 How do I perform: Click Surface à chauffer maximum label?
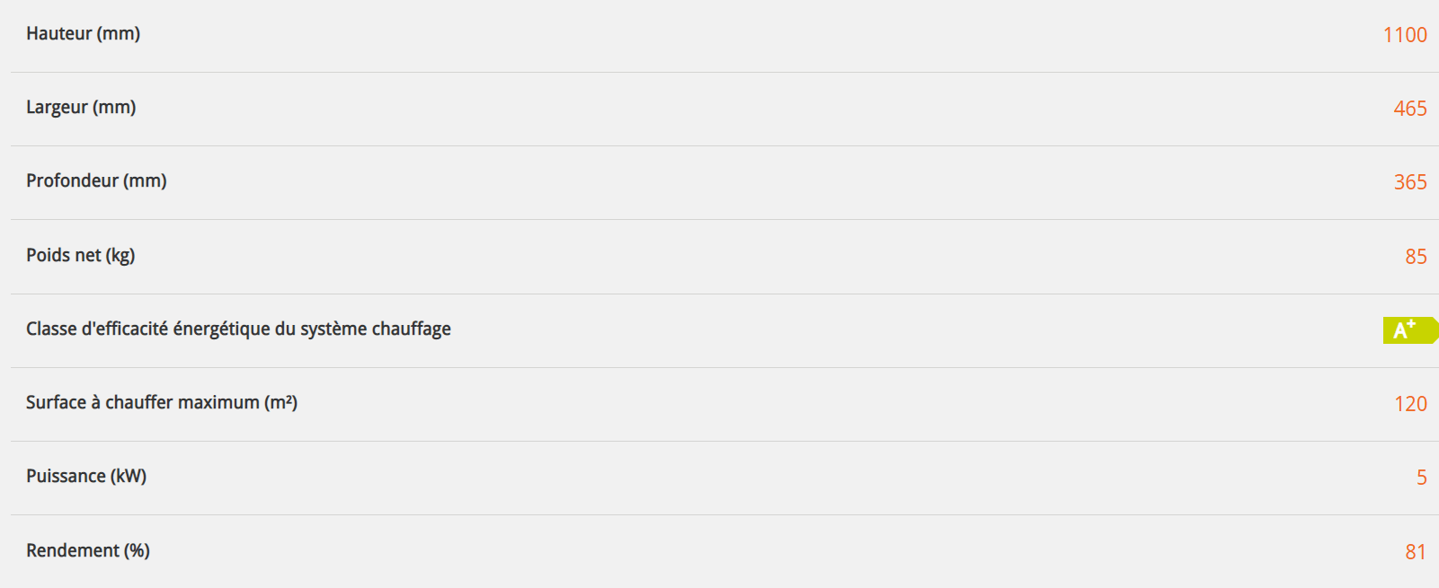(x=162, y=403)
